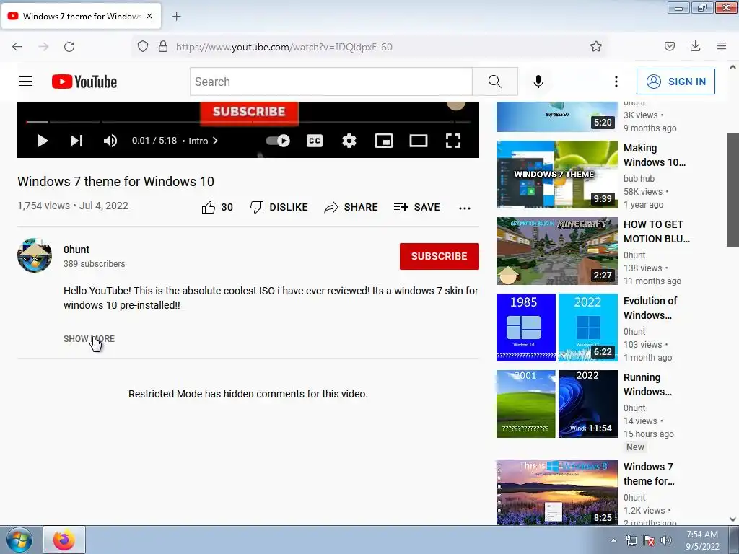Go back in the browser
This screenshot has width=739, height=554.
click(x=17, y=47)
